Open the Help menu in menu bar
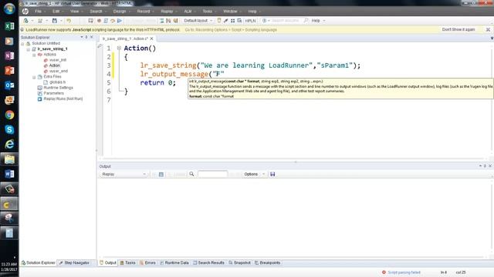Viewport: 494px width, 277px height. click(252, 12)
